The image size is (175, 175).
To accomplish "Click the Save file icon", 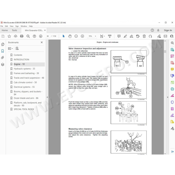I will tap(3, 36).
